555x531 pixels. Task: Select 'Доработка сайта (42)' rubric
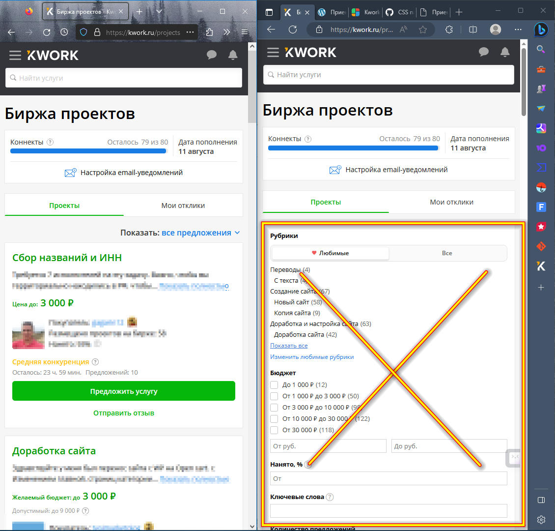click(x=305, y=334)
